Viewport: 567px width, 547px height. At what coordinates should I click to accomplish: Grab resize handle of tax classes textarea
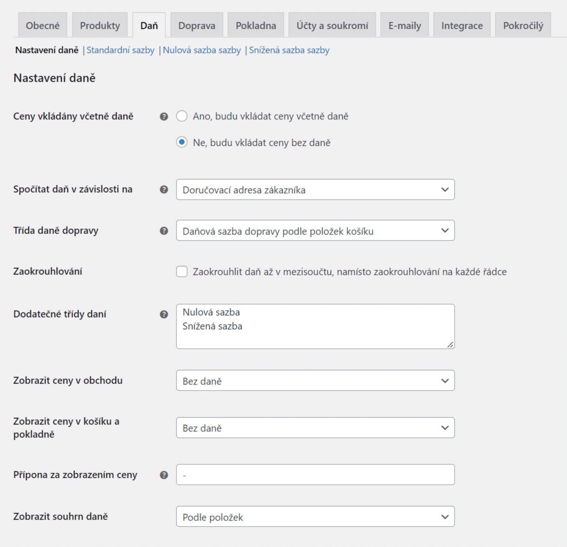(x=450, y=345)
